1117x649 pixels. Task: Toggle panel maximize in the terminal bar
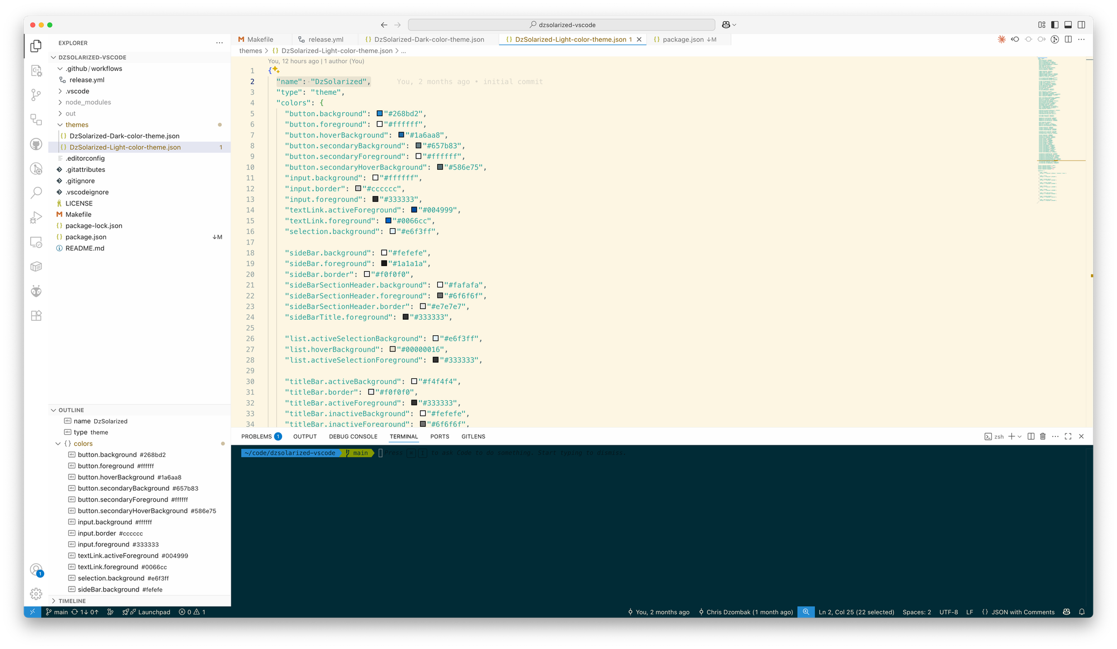1068,436
